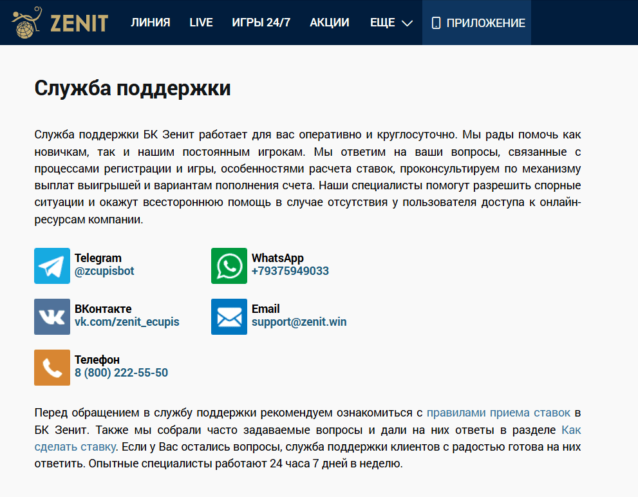Click the smartphone icon beside ПРИЛОЖЕНИЕ
Image resolution: width=638 pixels, height=497 pixels.
pyautogui.click(x=435, y=22)
